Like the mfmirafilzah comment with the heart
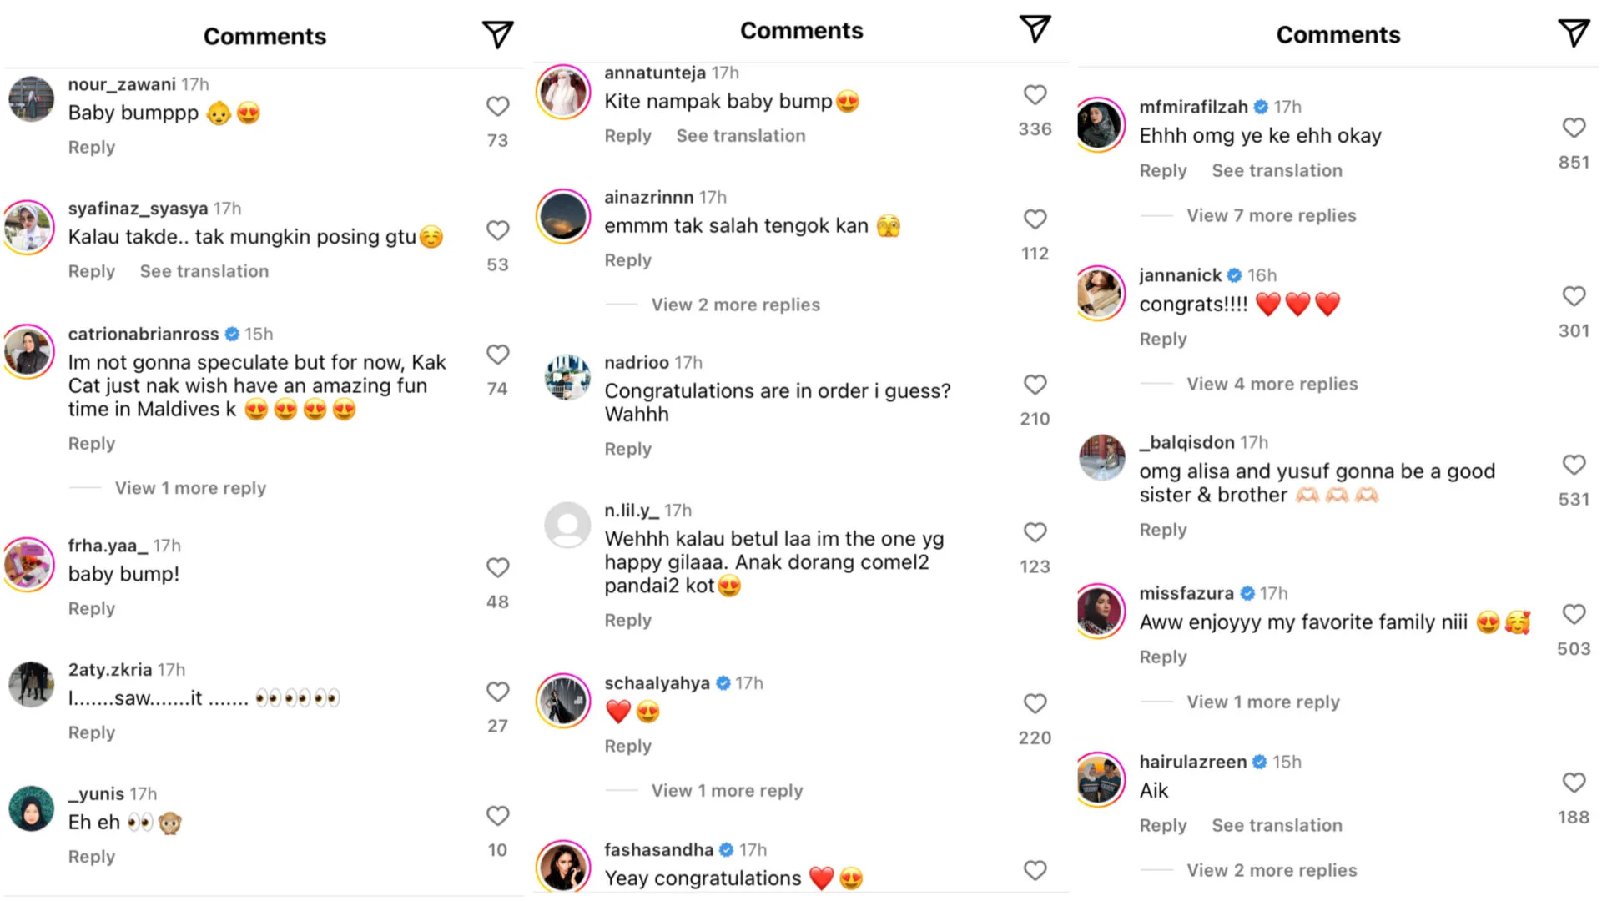 coord(1574,128)
